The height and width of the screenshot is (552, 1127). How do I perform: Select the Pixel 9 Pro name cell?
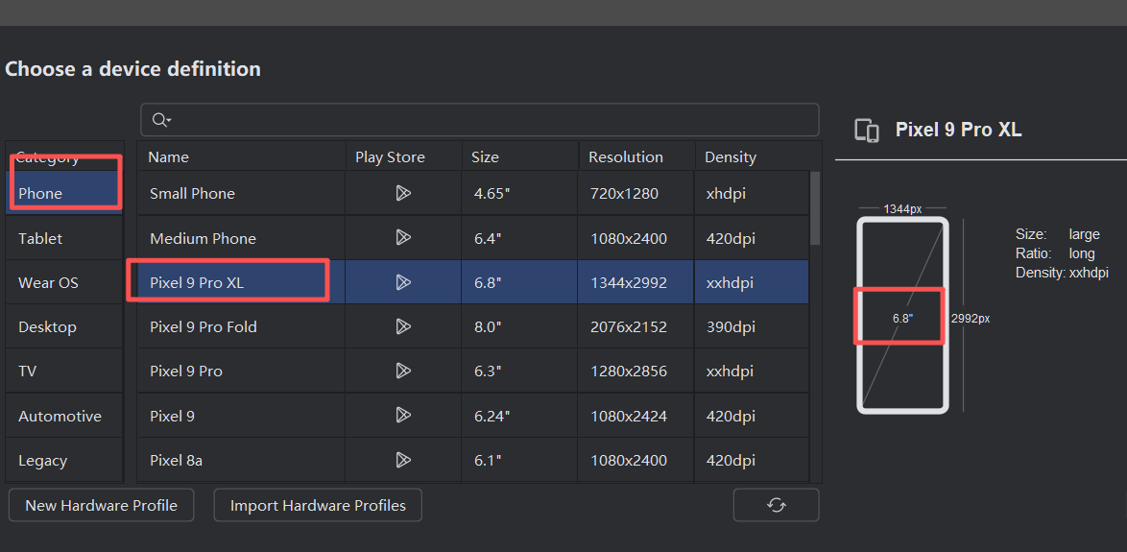(x=241, y=371)
